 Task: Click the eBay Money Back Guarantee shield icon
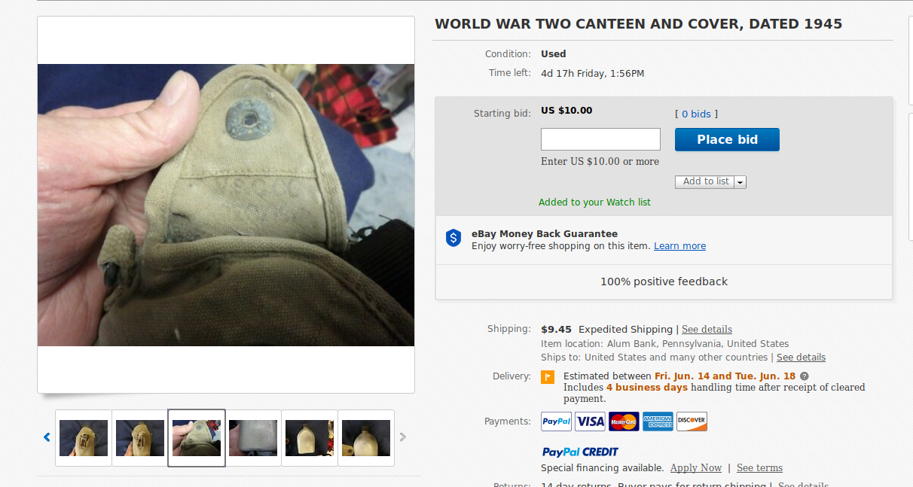tap(453, 239)
